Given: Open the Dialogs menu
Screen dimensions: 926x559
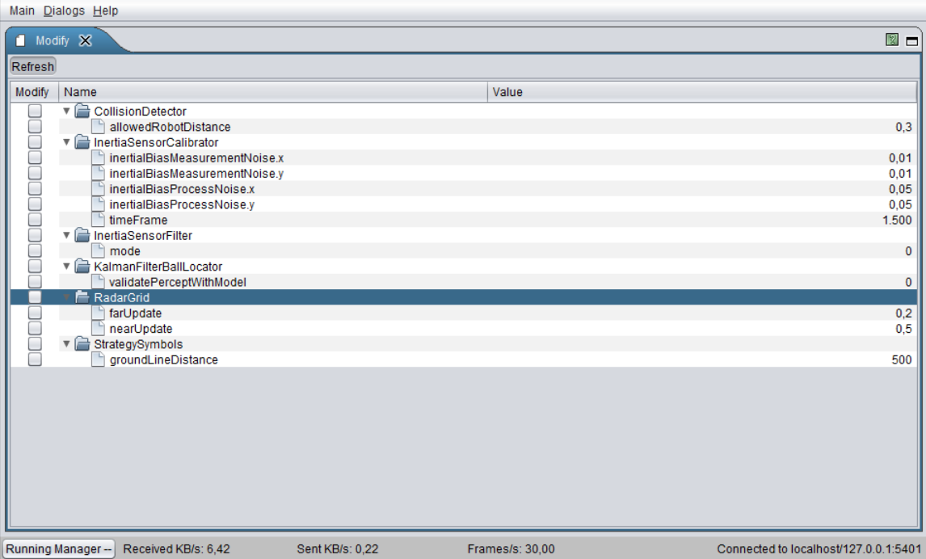Looking at the screenshot, I should pyautogui.click(x=64, y=11).
